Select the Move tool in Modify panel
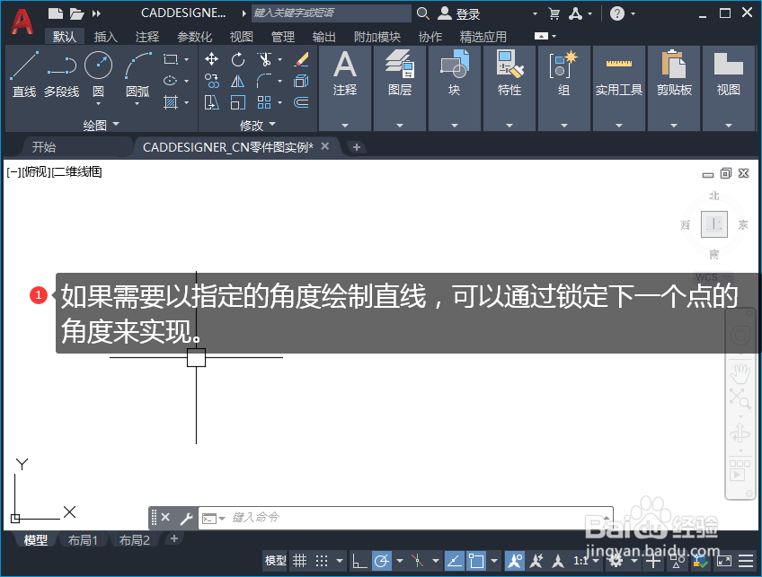762x577 pixels. click(211, 59)
